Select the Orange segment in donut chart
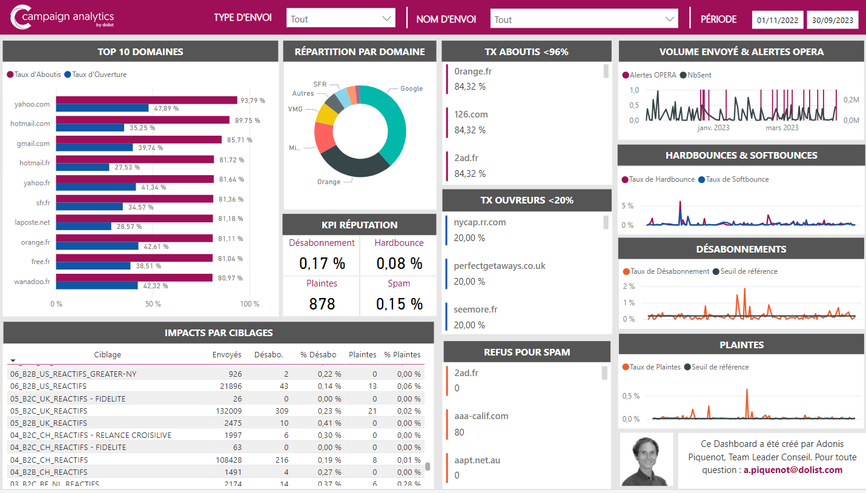Image resolution: width=866 pixels, height=493 pixels. coord(354,166)
